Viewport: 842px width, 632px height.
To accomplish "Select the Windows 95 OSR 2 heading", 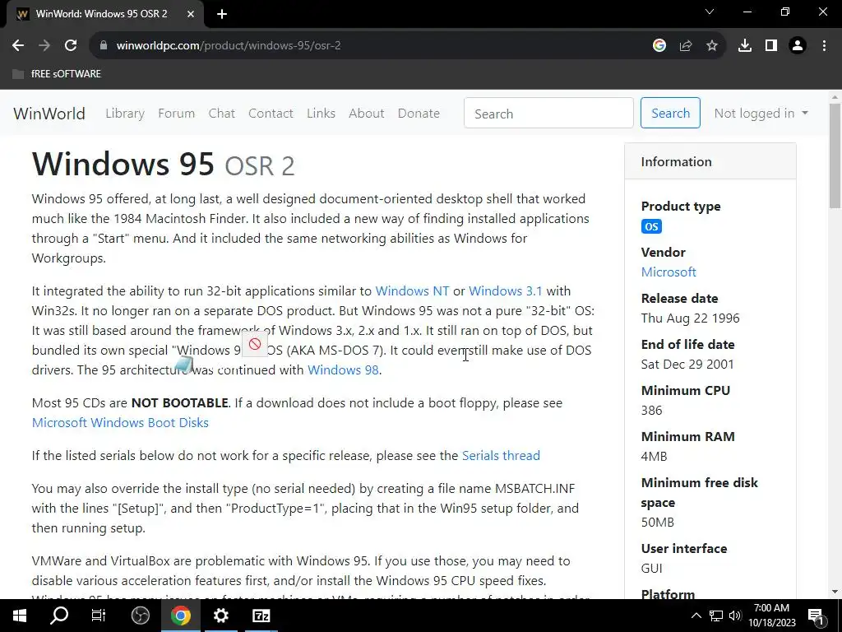I will click(164, 164).
